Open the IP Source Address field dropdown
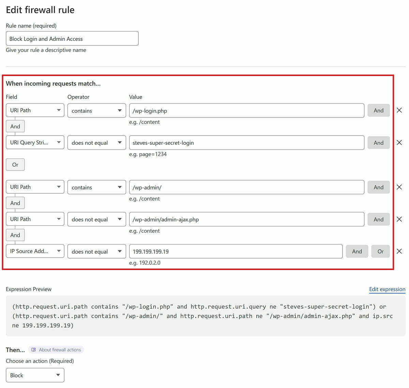 (x=35, y=251)
